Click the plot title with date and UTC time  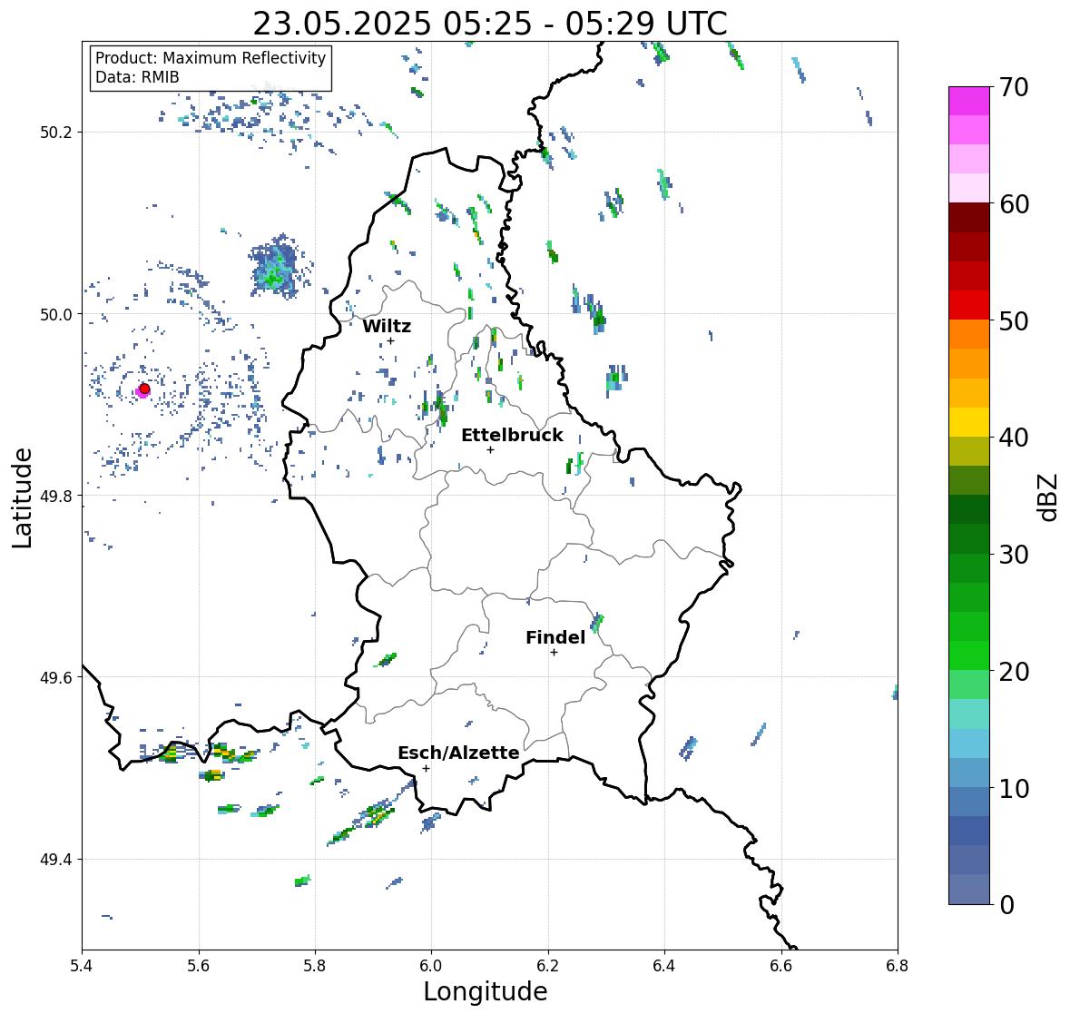pos(490,24)
